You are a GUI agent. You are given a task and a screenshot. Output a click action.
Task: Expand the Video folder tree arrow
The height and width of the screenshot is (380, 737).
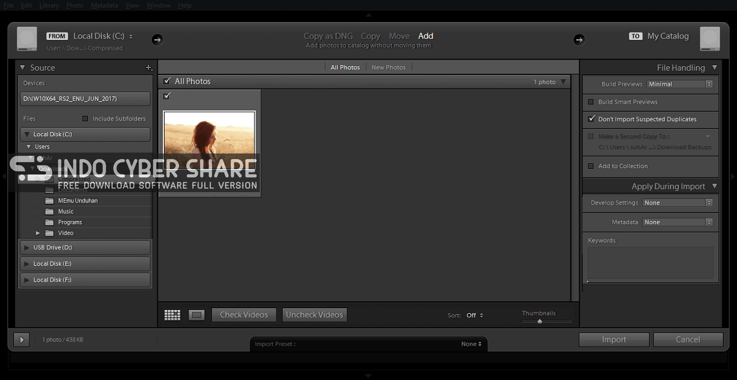38,233
